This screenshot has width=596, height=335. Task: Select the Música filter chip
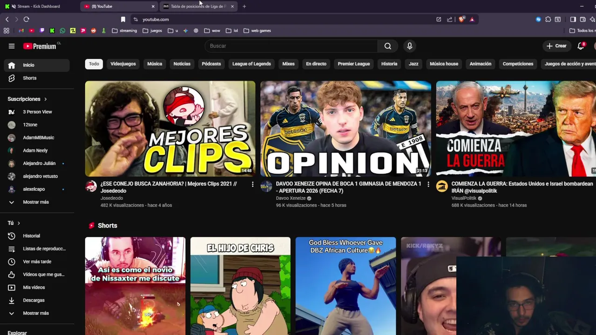pyautogui.click(x=155, y=64)
